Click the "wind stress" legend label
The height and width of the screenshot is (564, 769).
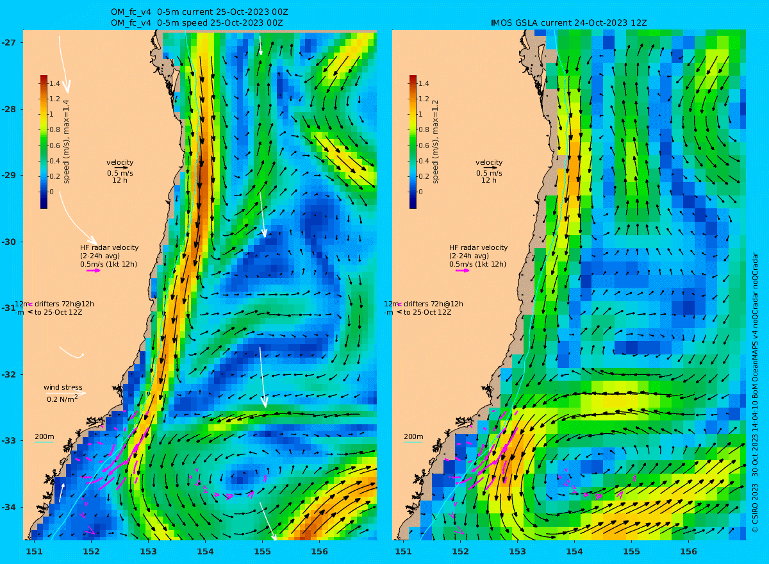tap(63, 387)
